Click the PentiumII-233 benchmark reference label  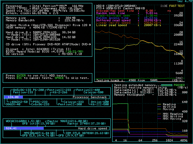tap(59, 90)
